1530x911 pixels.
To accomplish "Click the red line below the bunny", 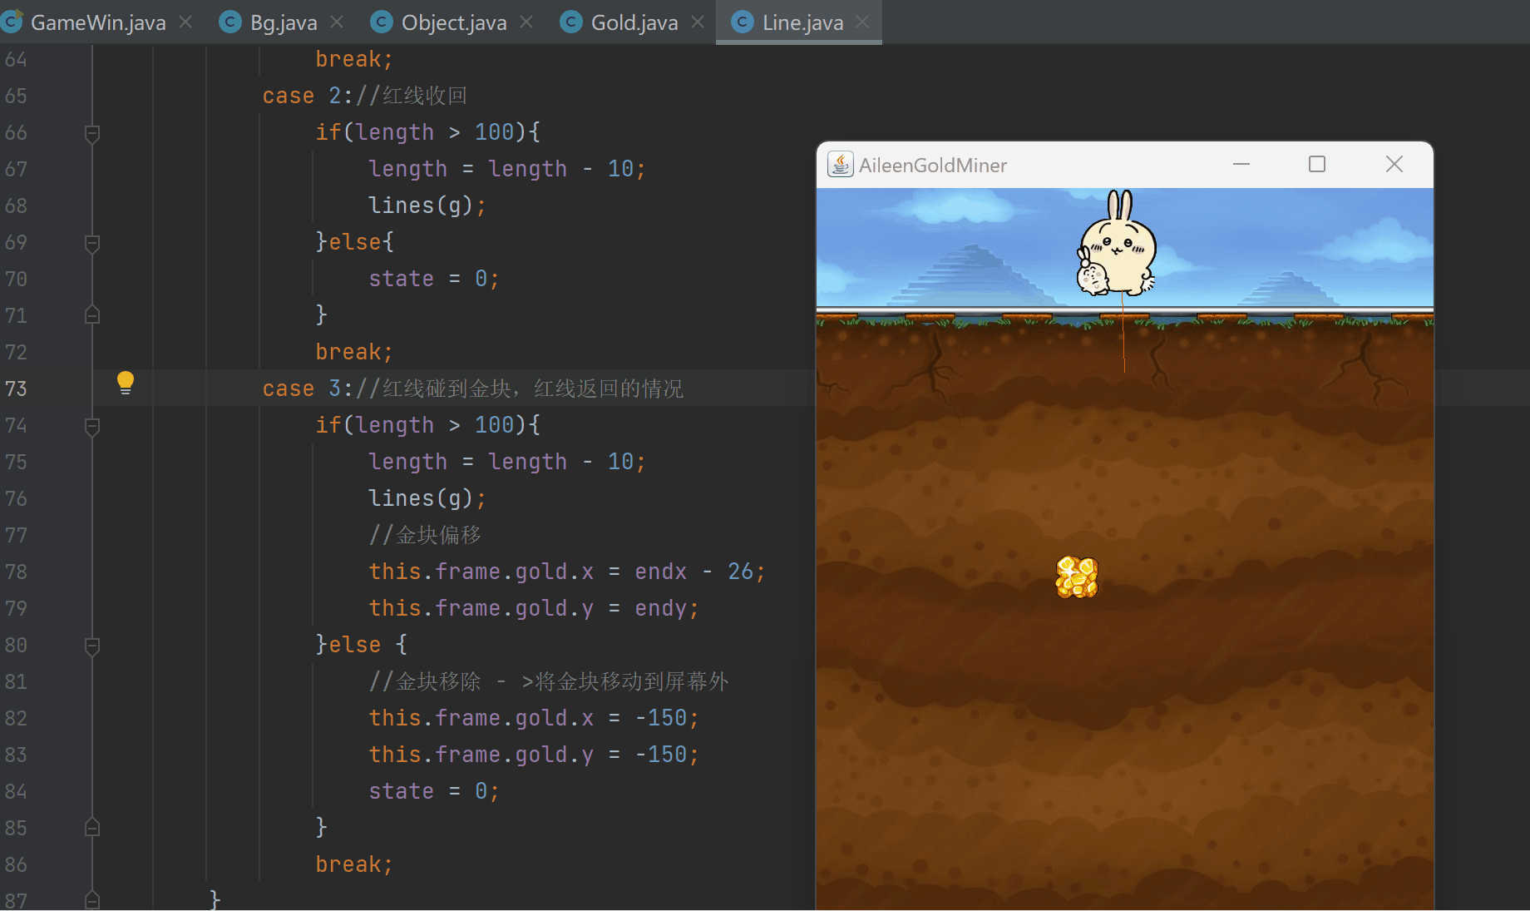I will click(1124, 333).
